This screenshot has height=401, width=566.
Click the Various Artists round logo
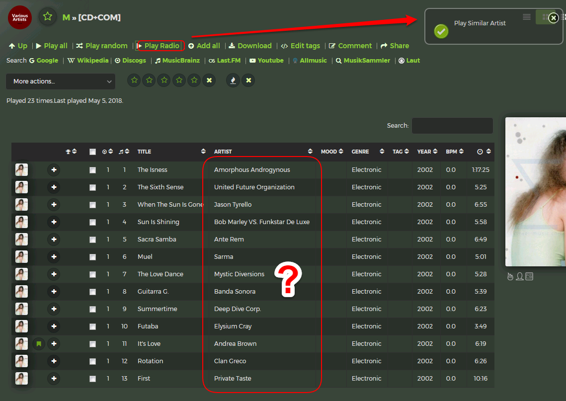pos(20,17)
